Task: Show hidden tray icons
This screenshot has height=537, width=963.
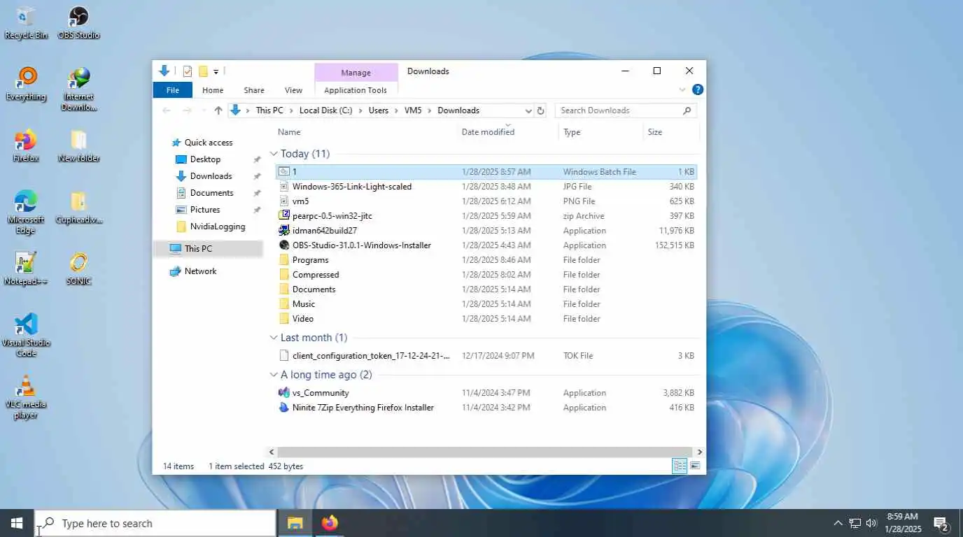Action: (838, 523)
